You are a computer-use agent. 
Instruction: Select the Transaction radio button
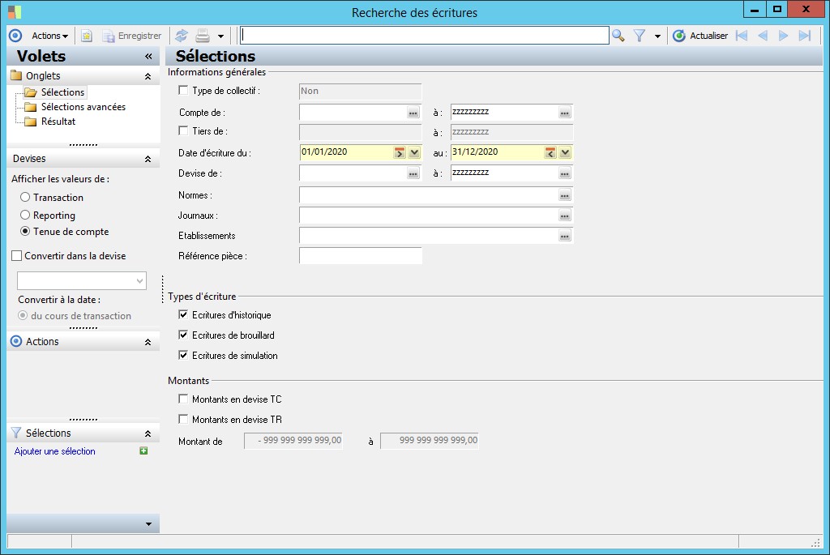click(x=25, y=198)
